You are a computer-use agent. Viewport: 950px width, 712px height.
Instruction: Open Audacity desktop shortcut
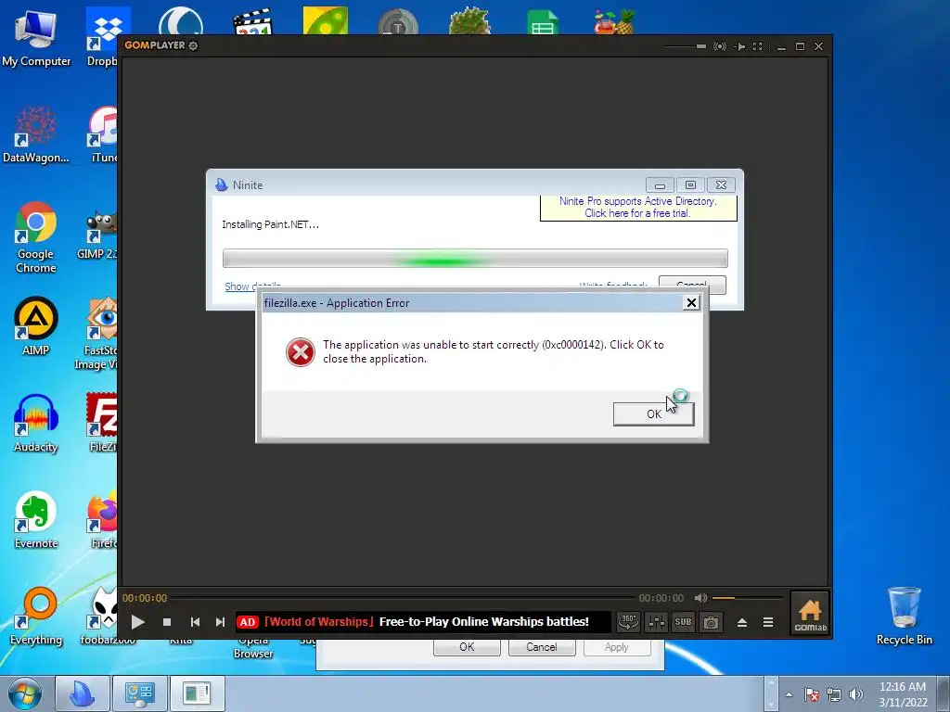pos(36,423)
